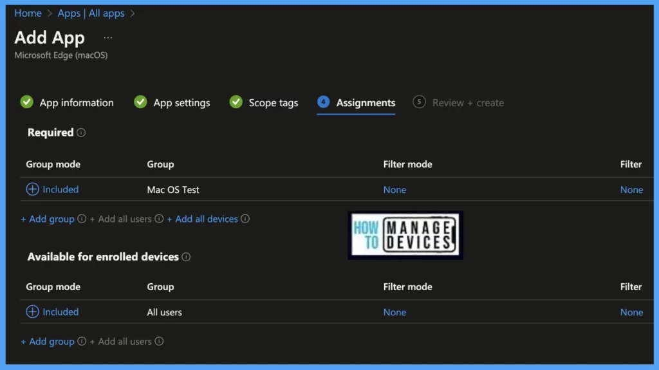The height and width of the screenshot is (370, 659).
Task: Click Filter header in Available table
Action: tap(631, 287)
